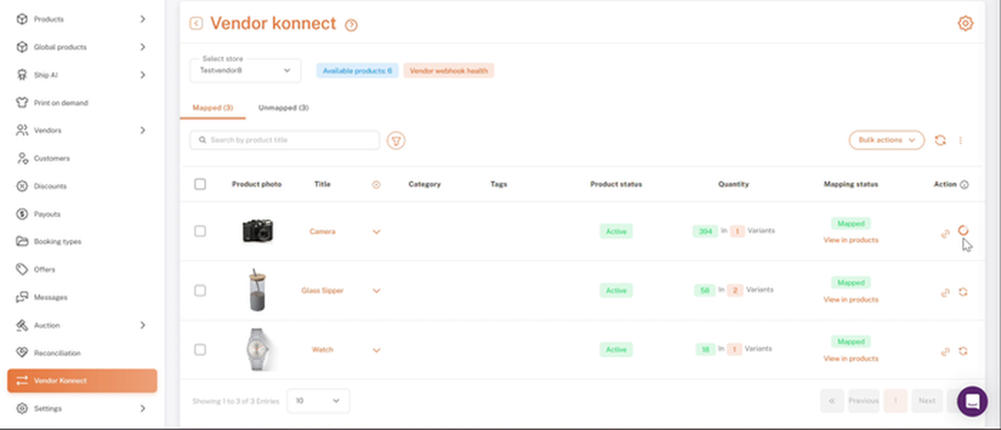1001x430 pixels.
Task: Click the Action column info icon
Action: pos(964,184)
